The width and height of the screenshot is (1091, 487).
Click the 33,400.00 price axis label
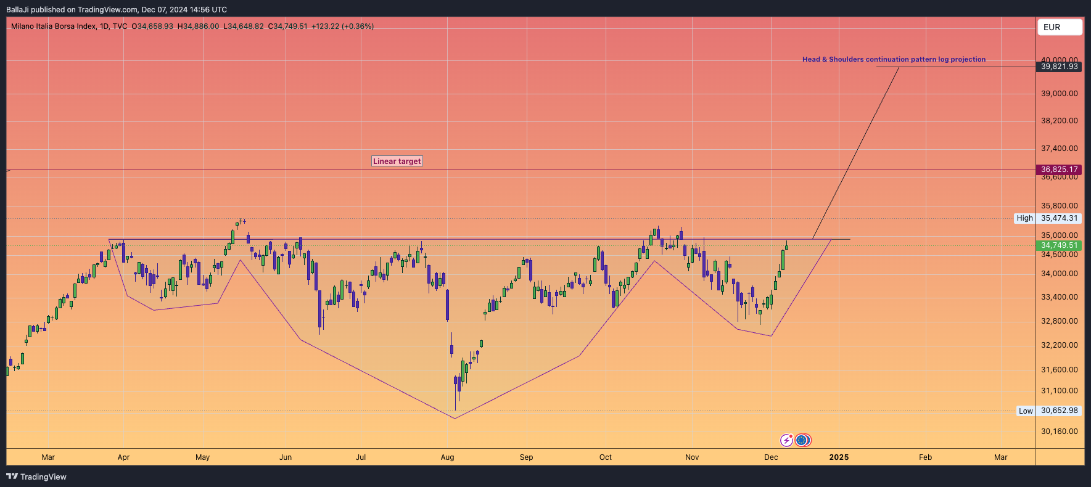point(1060,297)
